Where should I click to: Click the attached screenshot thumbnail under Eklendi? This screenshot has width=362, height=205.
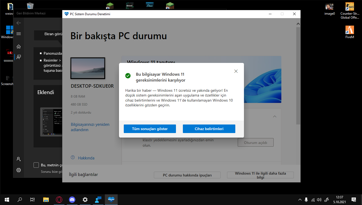tap(51, 122)
